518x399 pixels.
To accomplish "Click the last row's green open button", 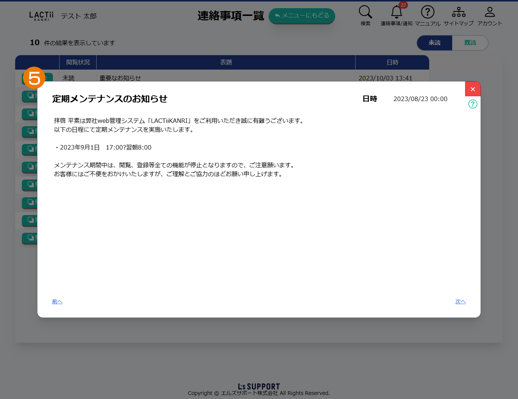I will point(30,238).
